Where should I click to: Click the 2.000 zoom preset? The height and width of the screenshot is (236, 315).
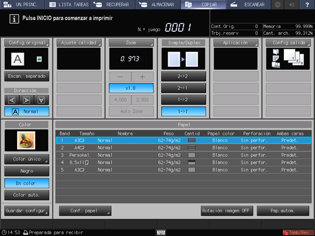143,100
